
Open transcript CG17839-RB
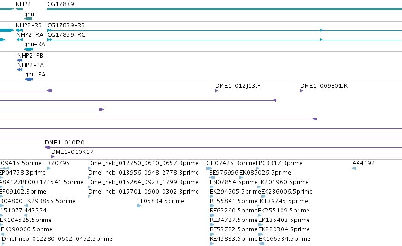(x=66, y=25)
